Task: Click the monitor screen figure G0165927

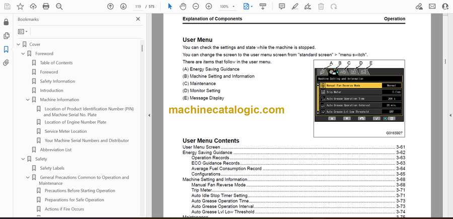Action: pyautogui.click(x=359, y=98)
